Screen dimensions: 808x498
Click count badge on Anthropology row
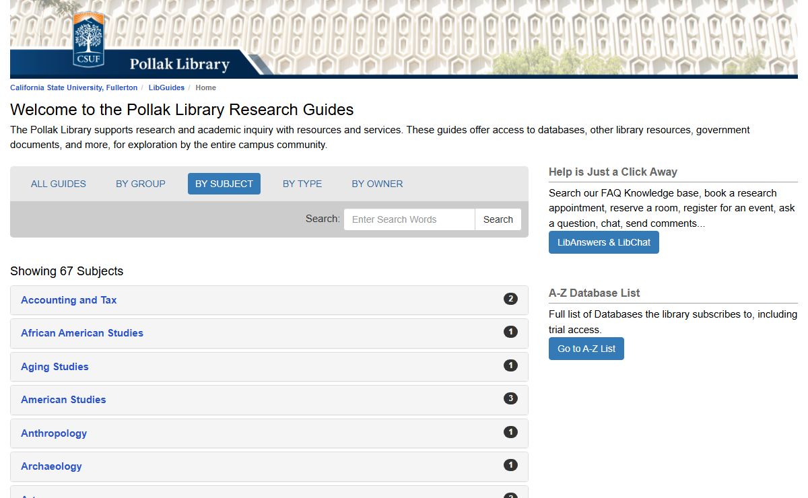[511, 432]
